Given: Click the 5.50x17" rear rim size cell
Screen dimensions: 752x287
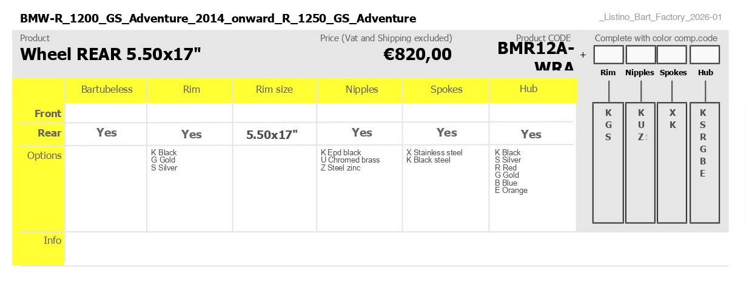Looking at the screenshot, I should pyautogui.click(x=272, y=135).
